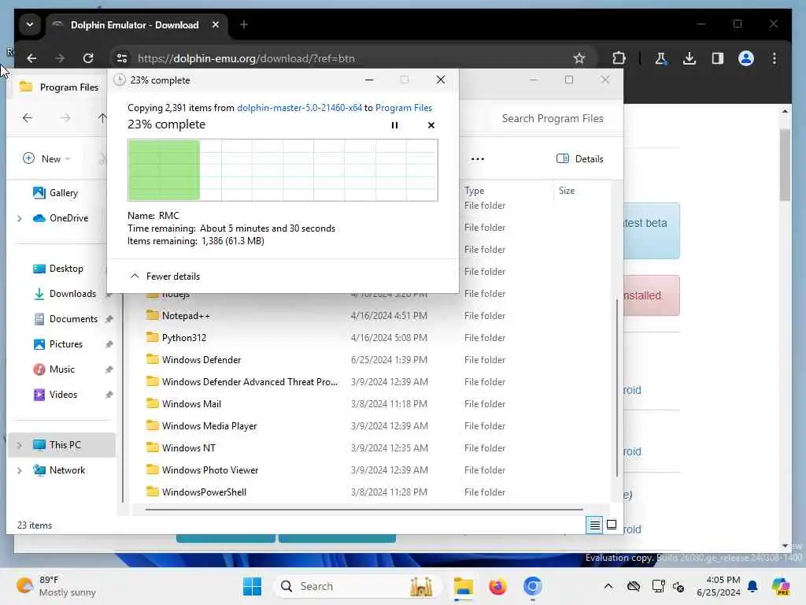Bookmark this page with the star
Image resolution: width=806 pixels, height=605 pixels.
coord(579,58)
